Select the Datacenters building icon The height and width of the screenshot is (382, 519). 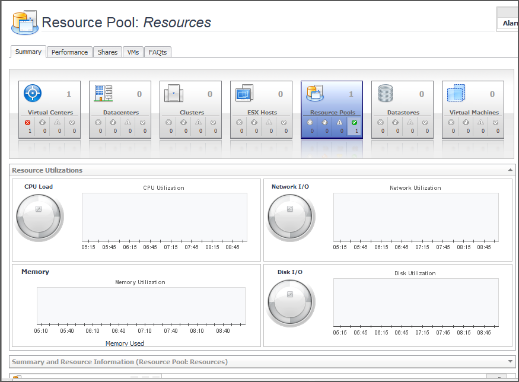[103, 93]
